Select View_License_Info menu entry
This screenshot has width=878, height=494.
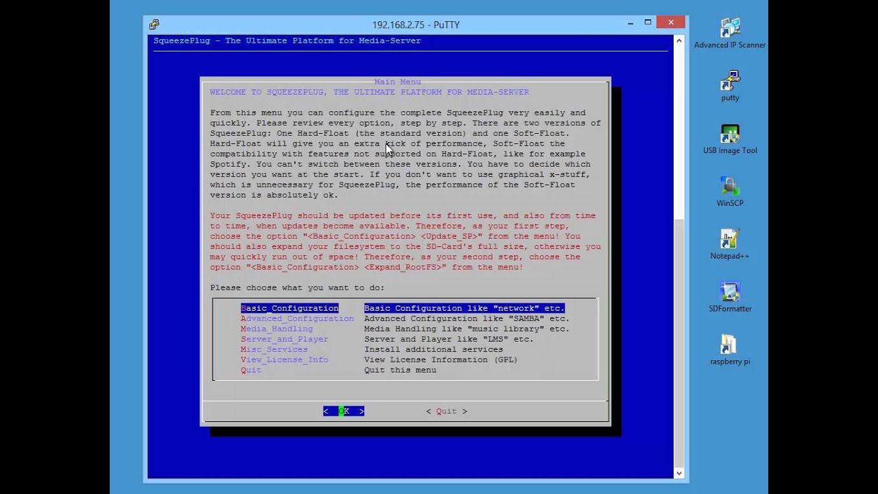284,360
